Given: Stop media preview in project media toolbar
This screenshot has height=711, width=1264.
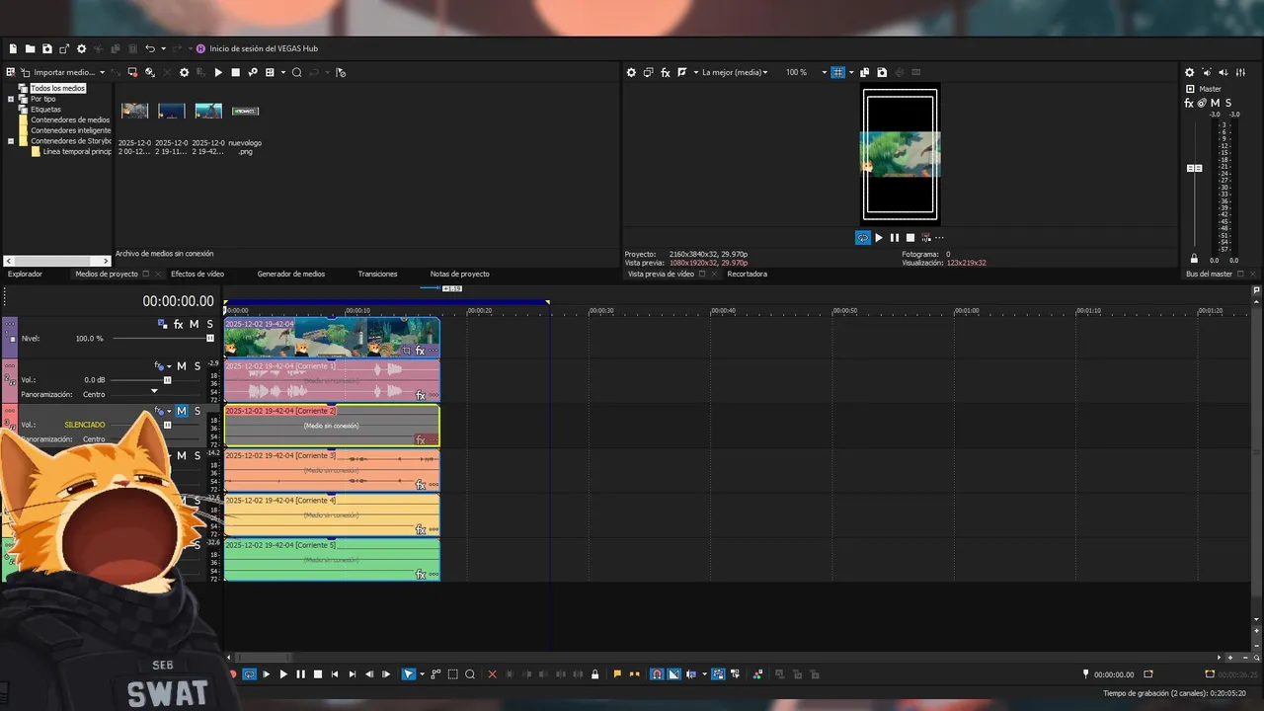Looking at the screenshot, I should click(x=235, y=72).
